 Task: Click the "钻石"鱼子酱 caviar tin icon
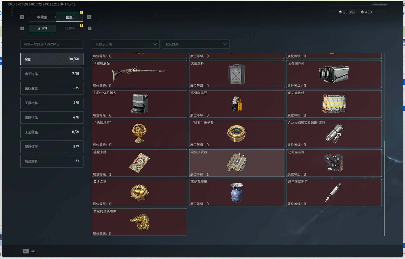pos(237,133)
